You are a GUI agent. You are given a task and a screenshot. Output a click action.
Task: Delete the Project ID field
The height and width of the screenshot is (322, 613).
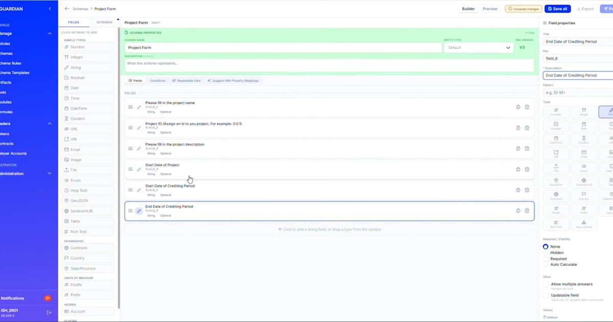[x=527, y=128]
